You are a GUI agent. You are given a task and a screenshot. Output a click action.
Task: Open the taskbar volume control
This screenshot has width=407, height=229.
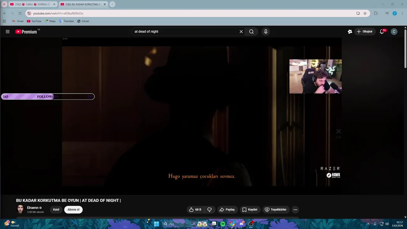[387, 224]
